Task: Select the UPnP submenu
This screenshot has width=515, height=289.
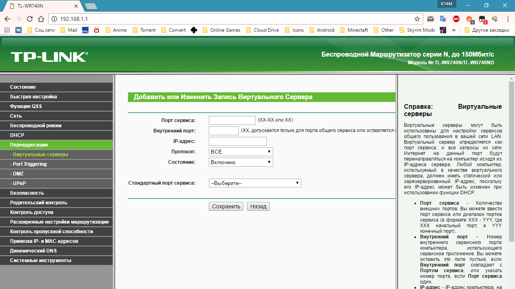Action: coord(56,183)
